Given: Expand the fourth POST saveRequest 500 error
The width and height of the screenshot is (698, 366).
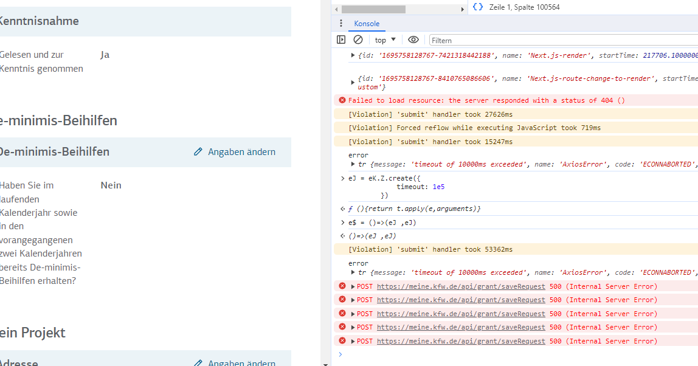Looking at the screenshot, I should click(x=353, y=327).
